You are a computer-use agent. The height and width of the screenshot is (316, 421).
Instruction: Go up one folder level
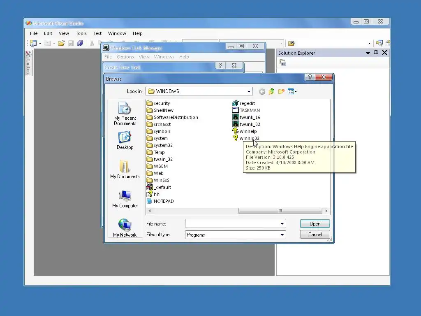pos(271,91)
